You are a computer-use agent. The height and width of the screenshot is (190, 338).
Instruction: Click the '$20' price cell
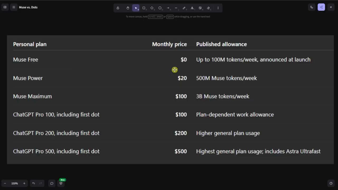coord(182,78)
